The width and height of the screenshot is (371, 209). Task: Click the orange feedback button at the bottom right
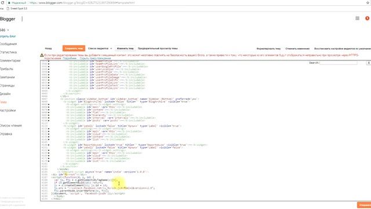coord(364,205)
